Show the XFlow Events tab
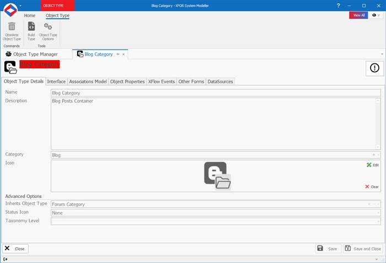Screen dimensions: 386x263 [x=162, y=82]
